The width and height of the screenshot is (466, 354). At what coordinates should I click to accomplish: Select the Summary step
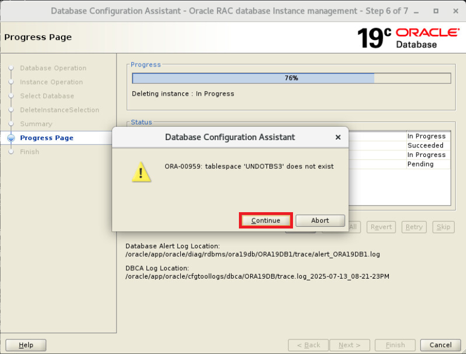[36, 124]
